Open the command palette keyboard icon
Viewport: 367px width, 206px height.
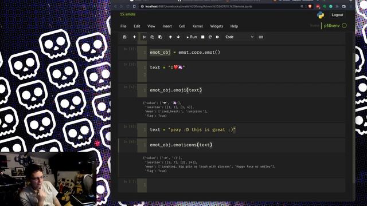click(261, 37)
